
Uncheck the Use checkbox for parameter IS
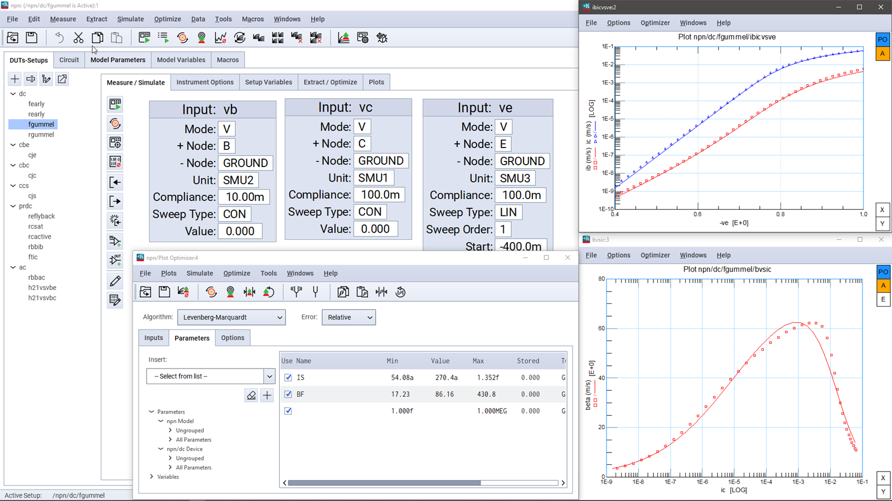coord(288,377)
